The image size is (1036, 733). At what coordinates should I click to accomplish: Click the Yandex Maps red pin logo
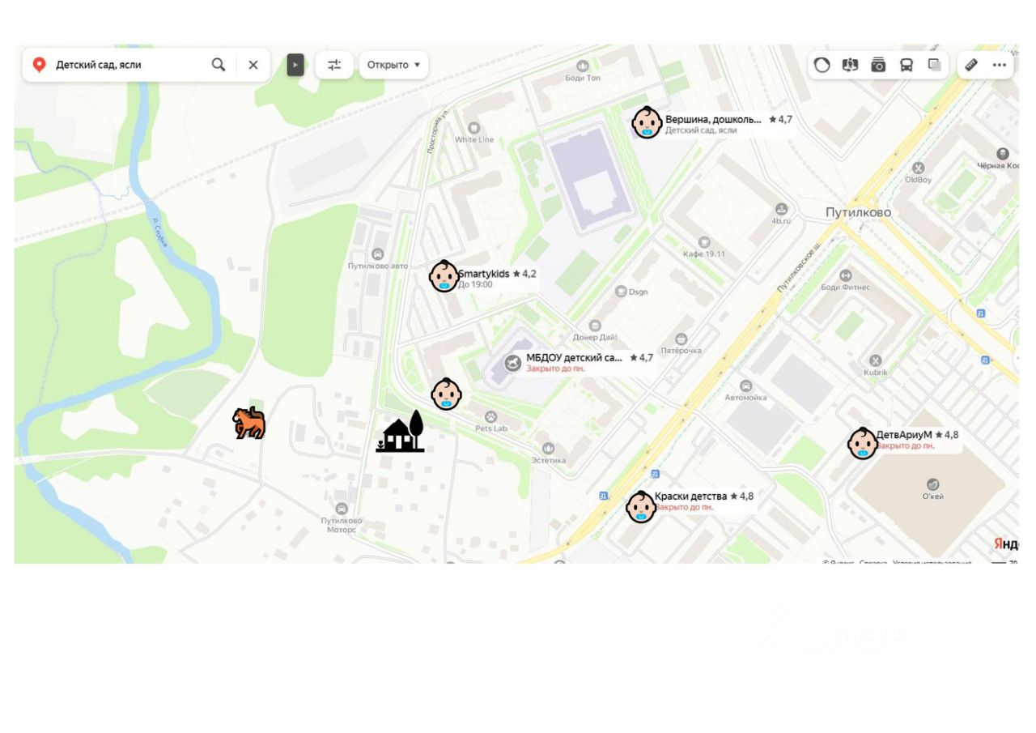(39, 65)
